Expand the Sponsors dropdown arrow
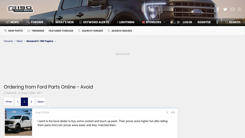The image size is (245, 138). coord(164,22)
